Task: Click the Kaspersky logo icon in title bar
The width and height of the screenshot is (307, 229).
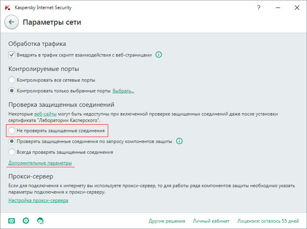Action: click(x=8, y=8)
